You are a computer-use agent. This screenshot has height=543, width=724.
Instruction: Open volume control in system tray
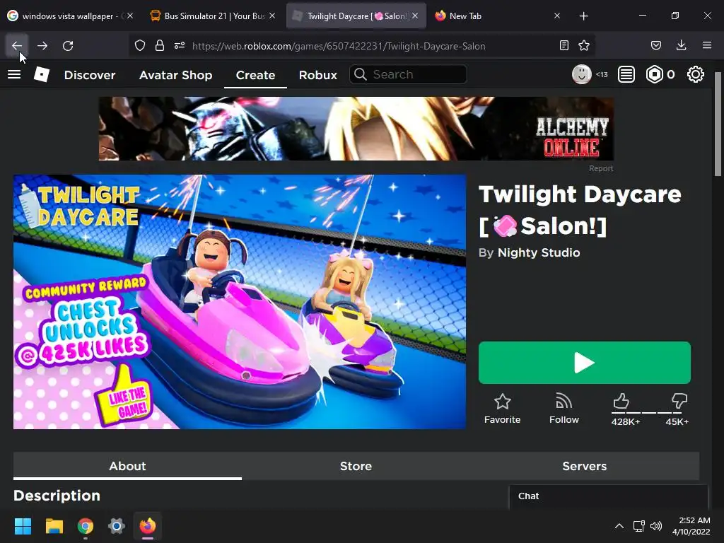(x=655, y=526)
